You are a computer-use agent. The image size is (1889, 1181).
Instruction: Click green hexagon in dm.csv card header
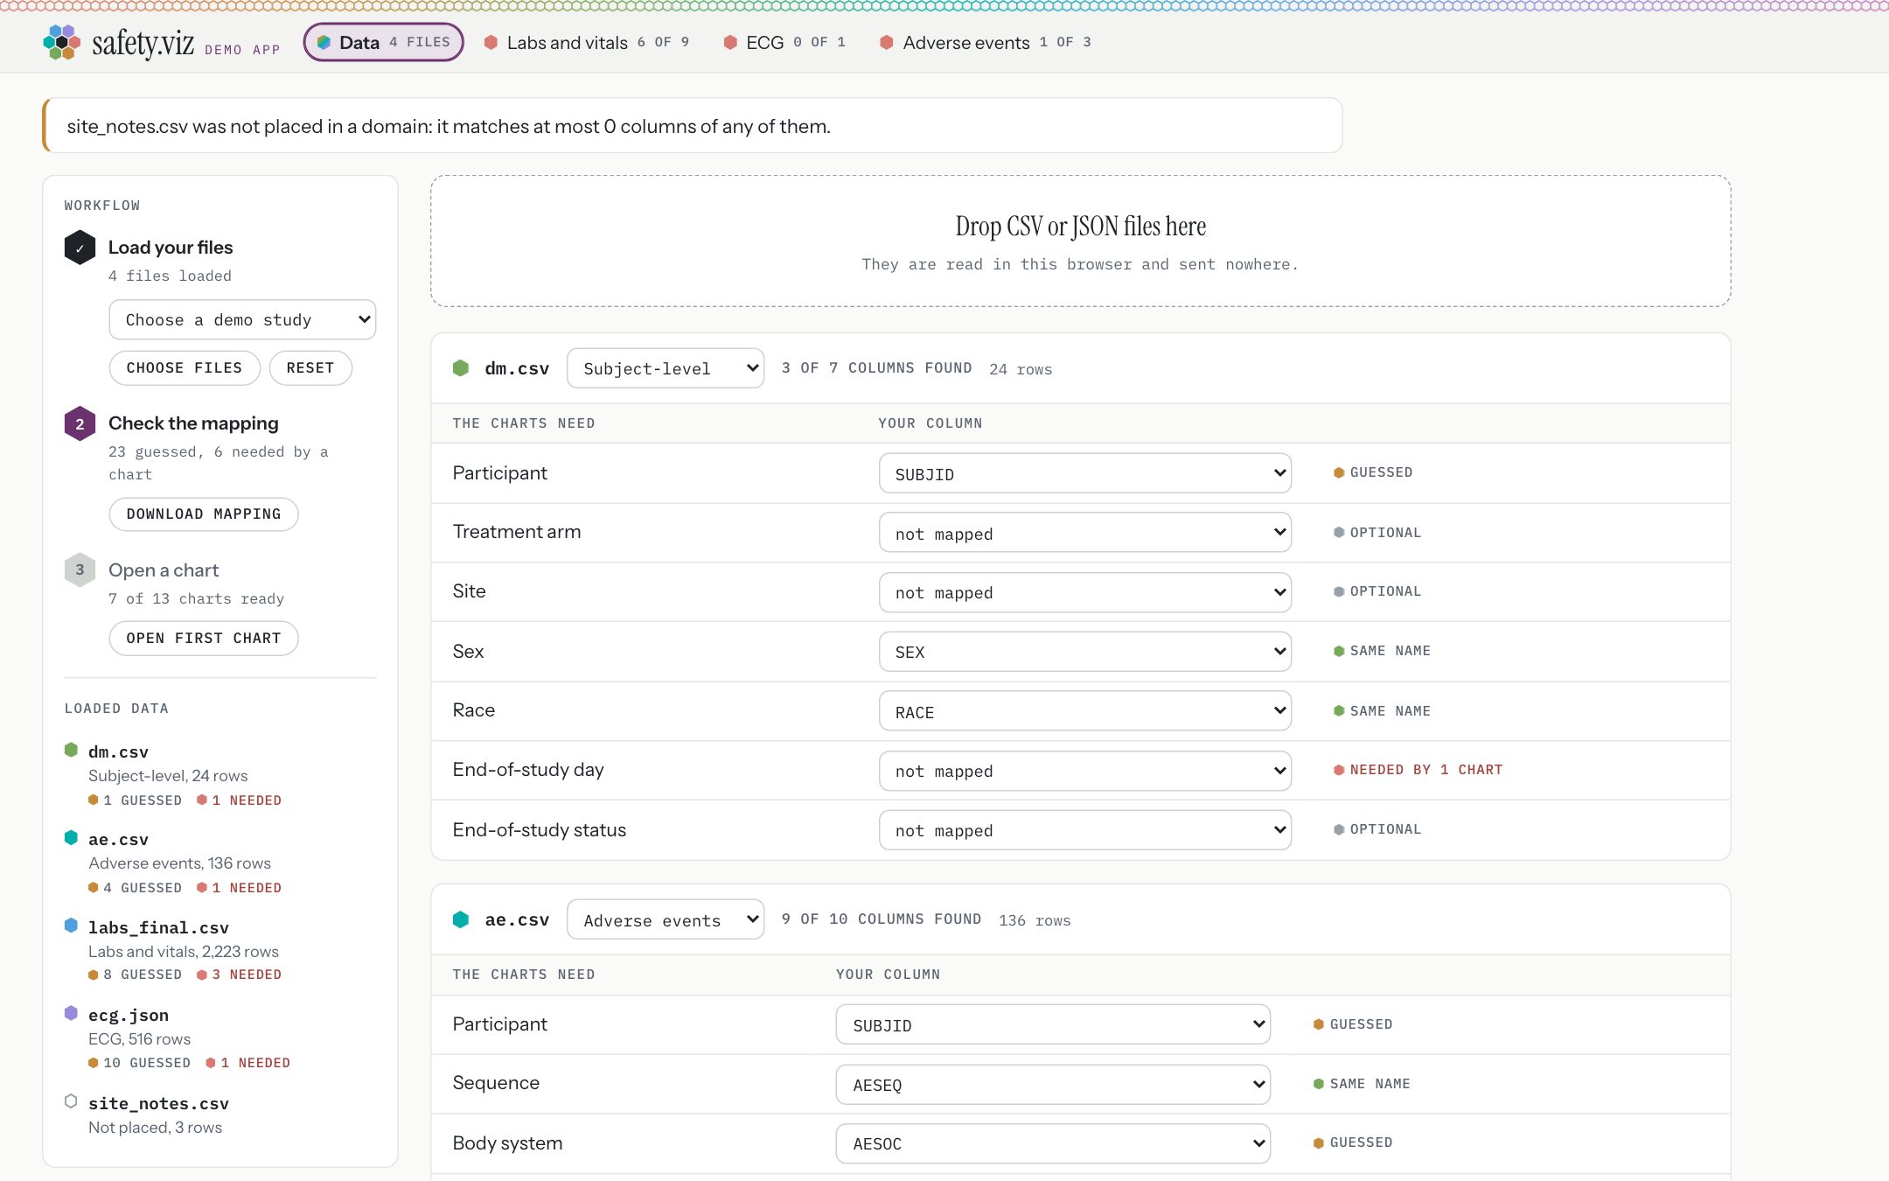tap(461, 368)
